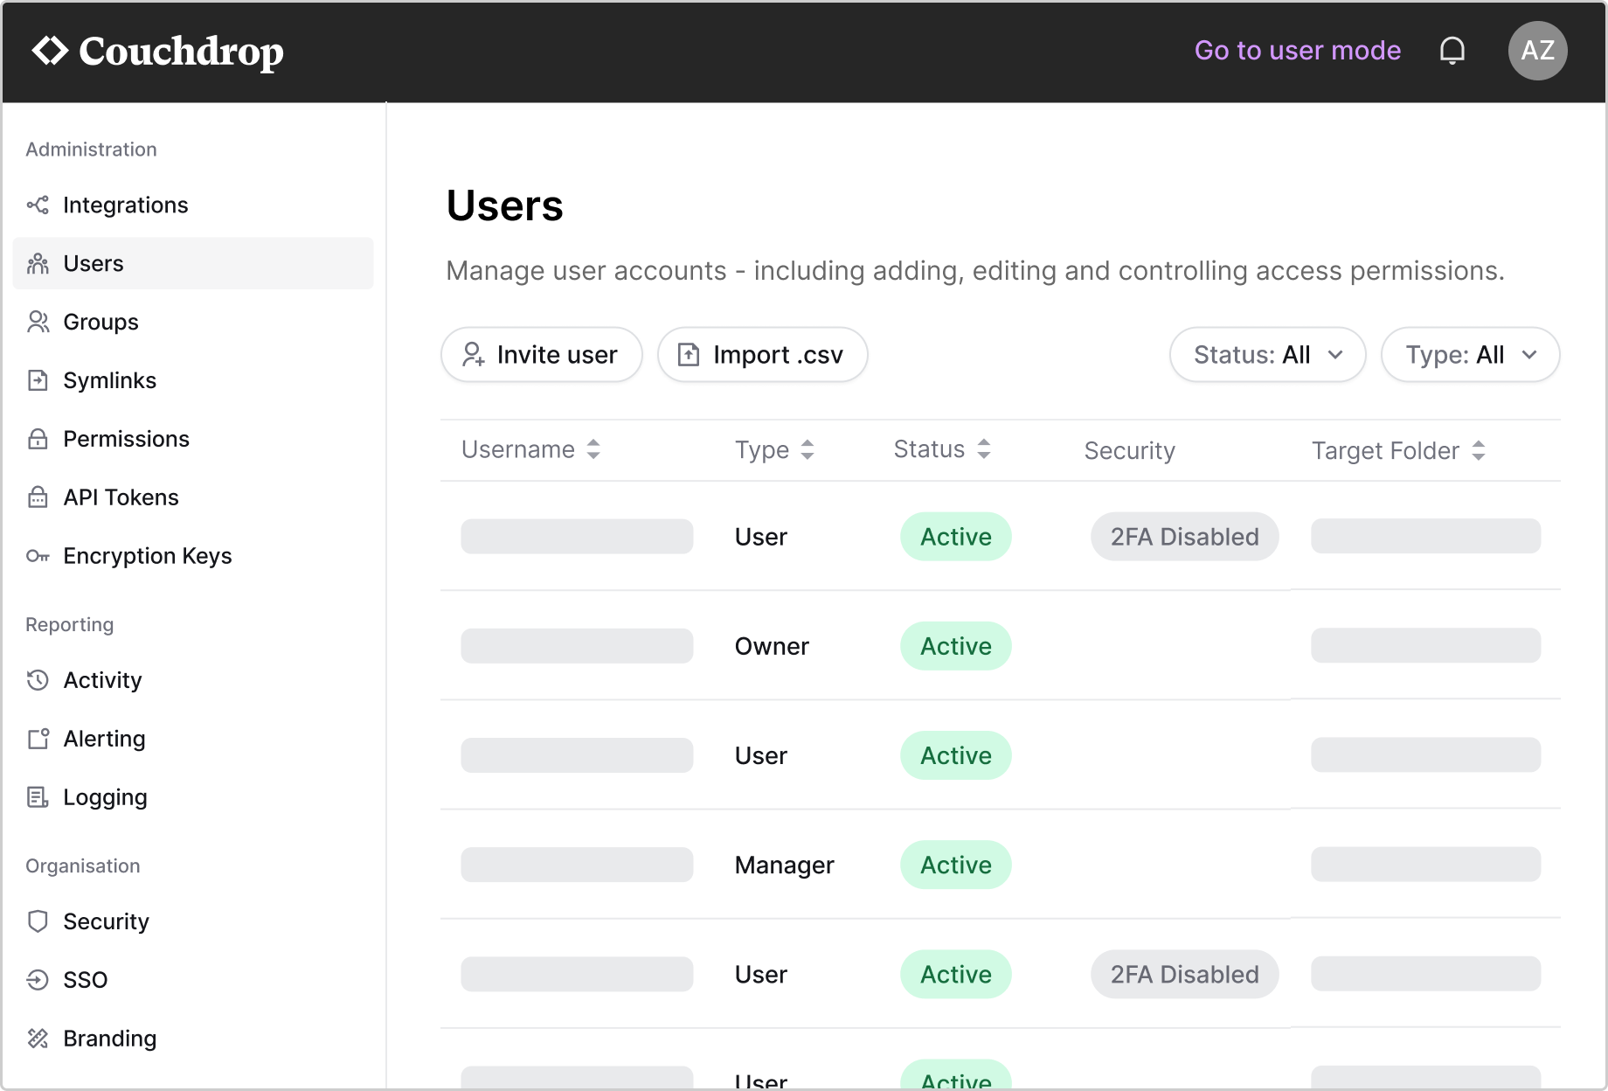Image resolution: width=1608 pixels, height=1091 pixels.
Task: Open the Status: All filter dropdown
Action: [x=1267, y=355]
